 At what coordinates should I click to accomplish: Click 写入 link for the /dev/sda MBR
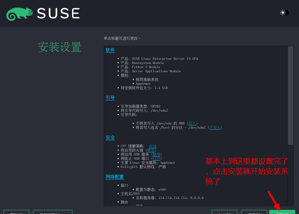(192, 123)
